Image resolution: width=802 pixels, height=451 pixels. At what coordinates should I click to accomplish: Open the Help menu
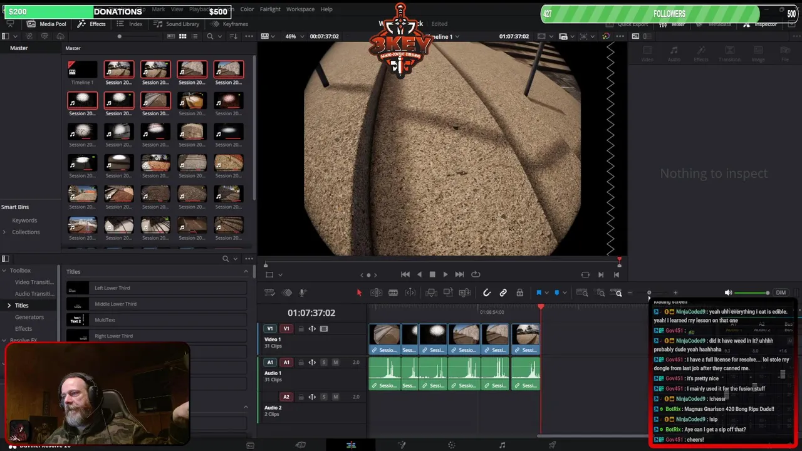point(326,9)
